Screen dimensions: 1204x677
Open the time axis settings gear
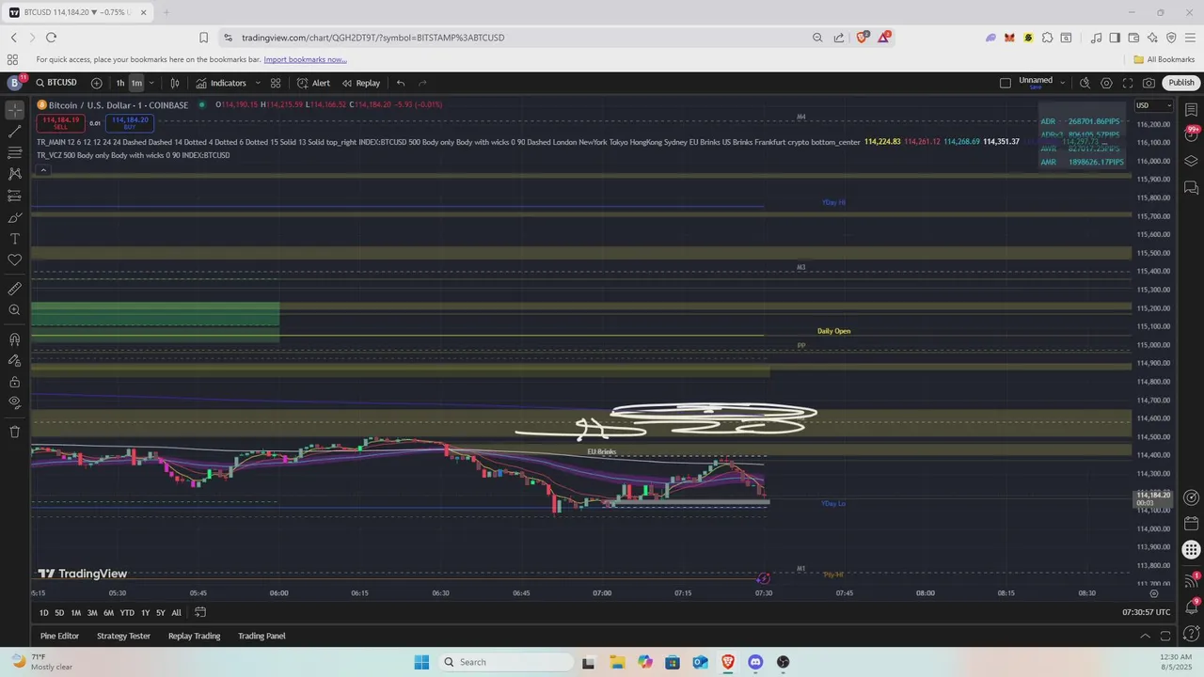point(1154,593)
